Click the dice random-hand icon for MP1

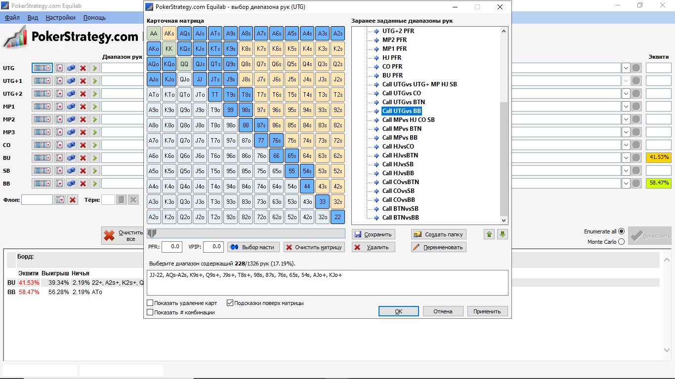pos(71,106)
